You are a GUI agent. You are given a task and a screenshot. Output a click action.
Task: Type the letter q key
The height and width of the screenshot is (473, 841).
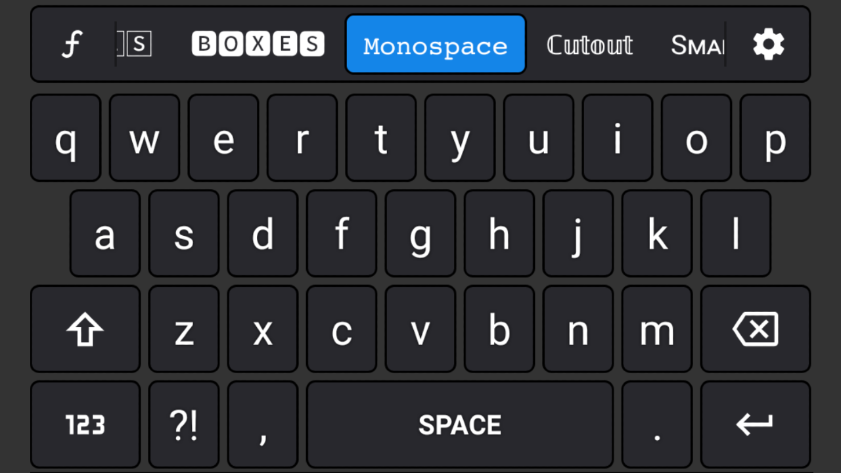[66, 138]
